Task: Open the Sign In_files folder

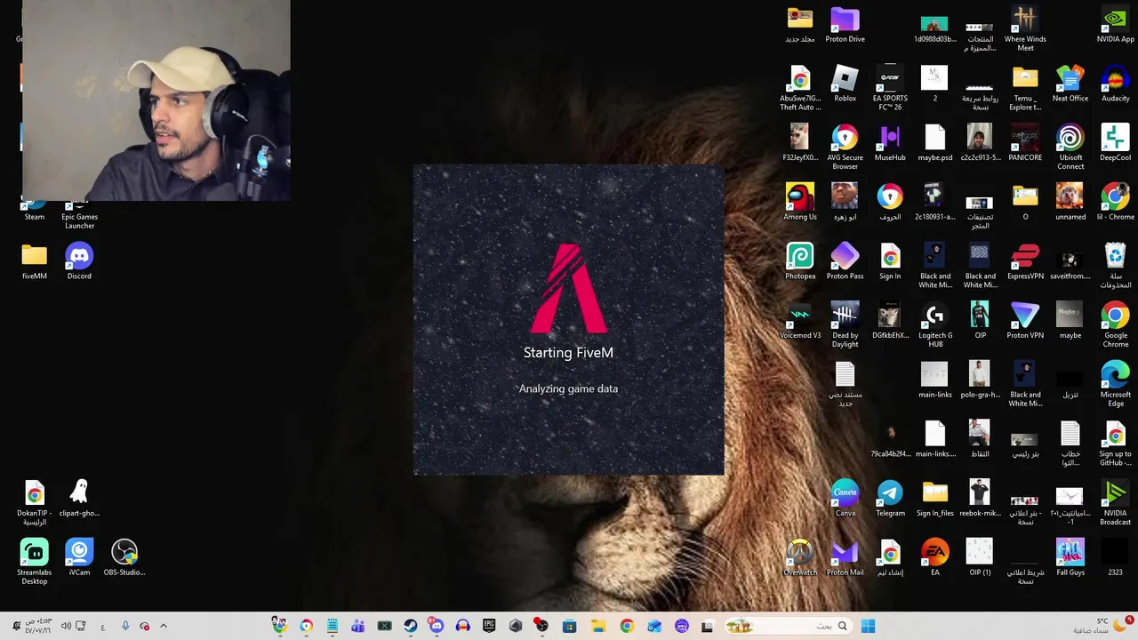Action: click(935, 500)
